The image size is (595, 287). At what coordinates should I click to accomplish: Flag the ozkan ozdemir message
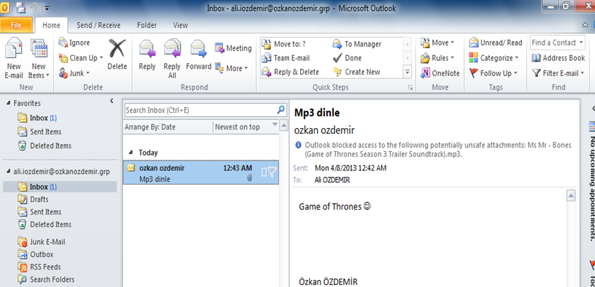pyautogui.click(x=273, y=172)
